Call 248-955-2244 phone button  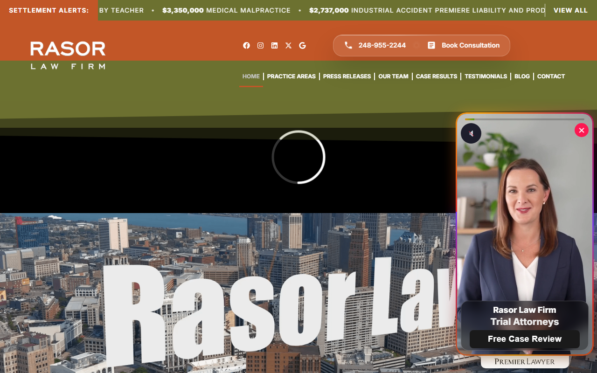tap(375, 45)
